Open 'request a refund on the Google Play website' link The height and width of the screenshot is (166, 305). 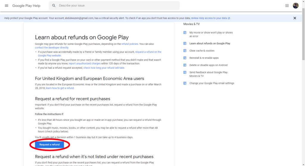[x=99, y=54]
